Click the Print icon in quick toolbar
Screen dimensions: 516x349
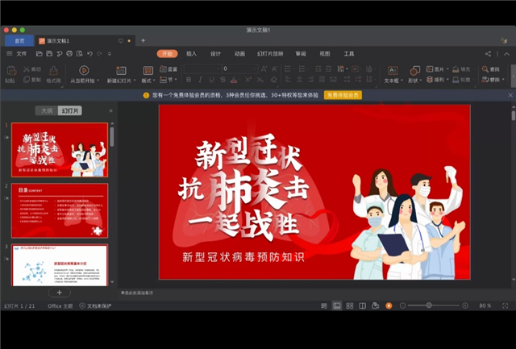click(69, 54)
